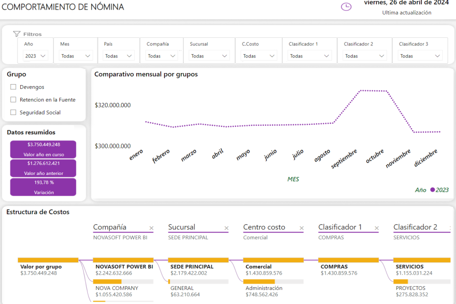Remove the Compañía level with its X
456x304 pixels.
tap(151, 228)
